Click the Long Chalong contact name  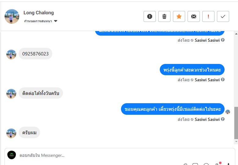38,13
